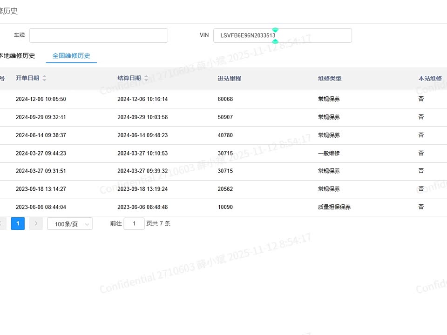Go to next page with right chevron
Screen dimensions: 447x335
[x=36, y=224]
